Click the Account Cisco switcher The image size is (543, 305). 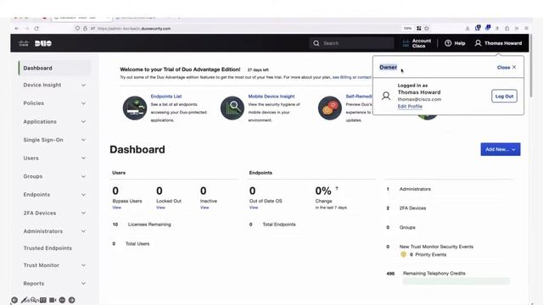click(x=417, y=43)
